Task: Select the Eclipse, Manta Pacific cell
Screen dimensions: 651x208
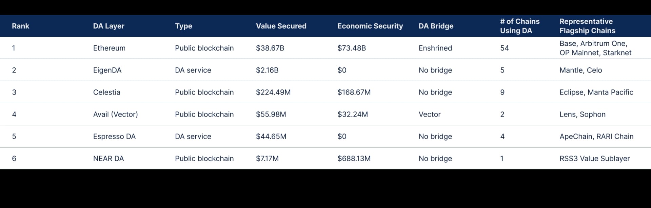Action: point(596,92)
